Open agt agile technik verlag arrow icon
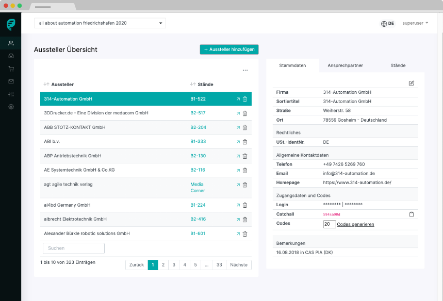Screen dimensions: 443x301 tap(238, 185)
